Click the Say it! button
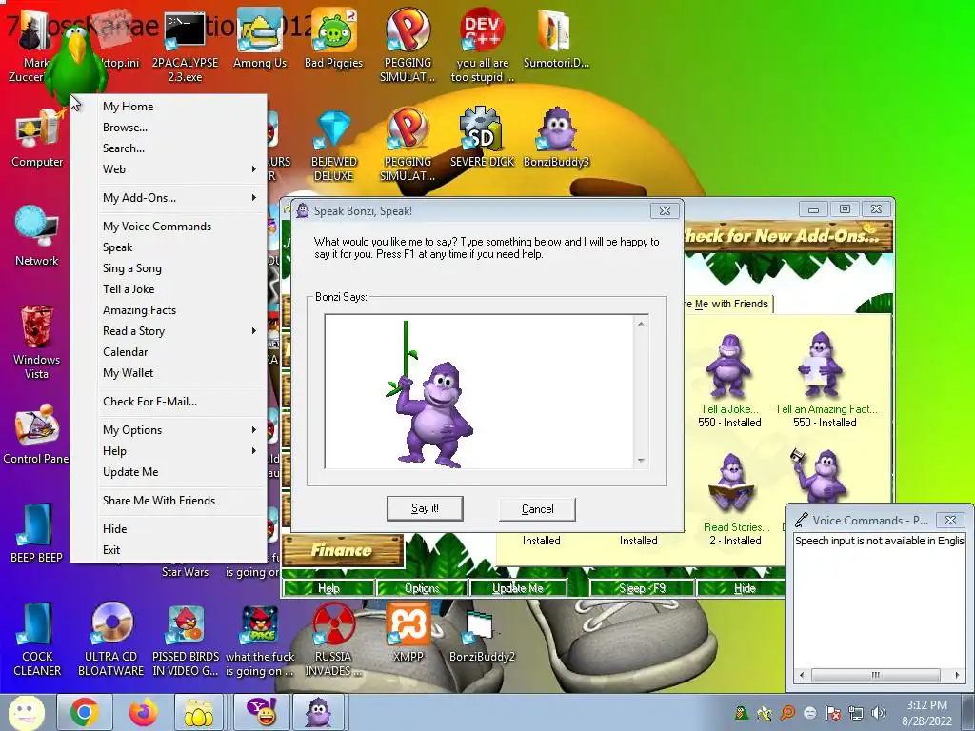The height and width of the screenshot is (731, 975). click(425, 508)
